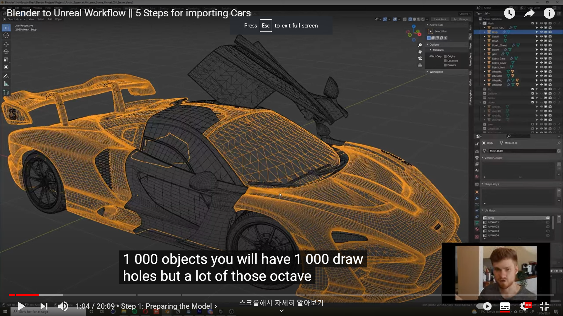
Task: Click the Share arrow icon
Action: coord(529,13)
